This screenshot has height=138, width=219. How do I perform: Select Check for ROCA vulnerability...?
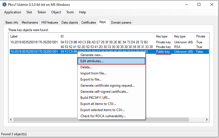111,116
